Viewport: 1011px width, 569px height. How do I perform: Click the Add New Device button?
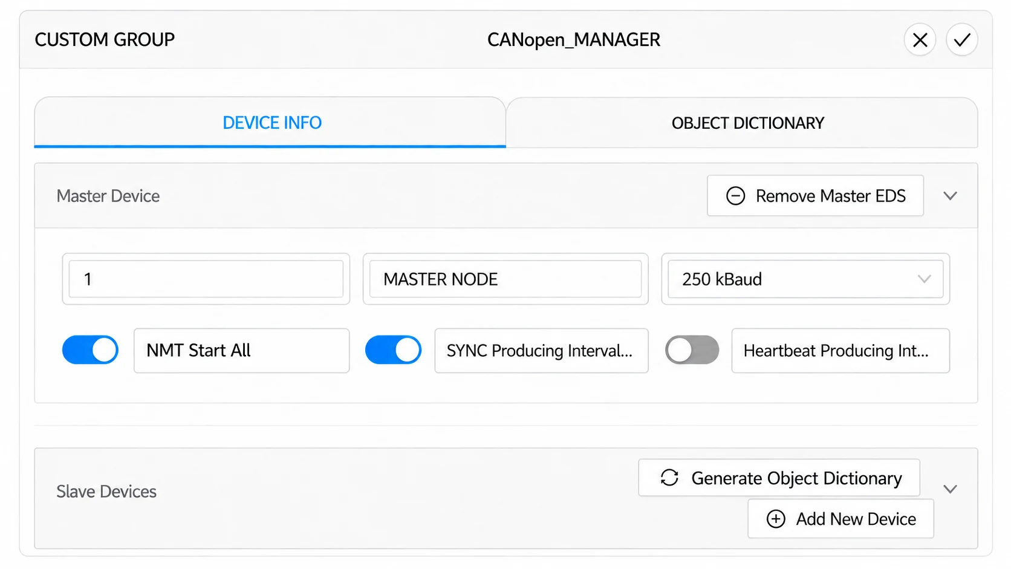pos(840,519)
